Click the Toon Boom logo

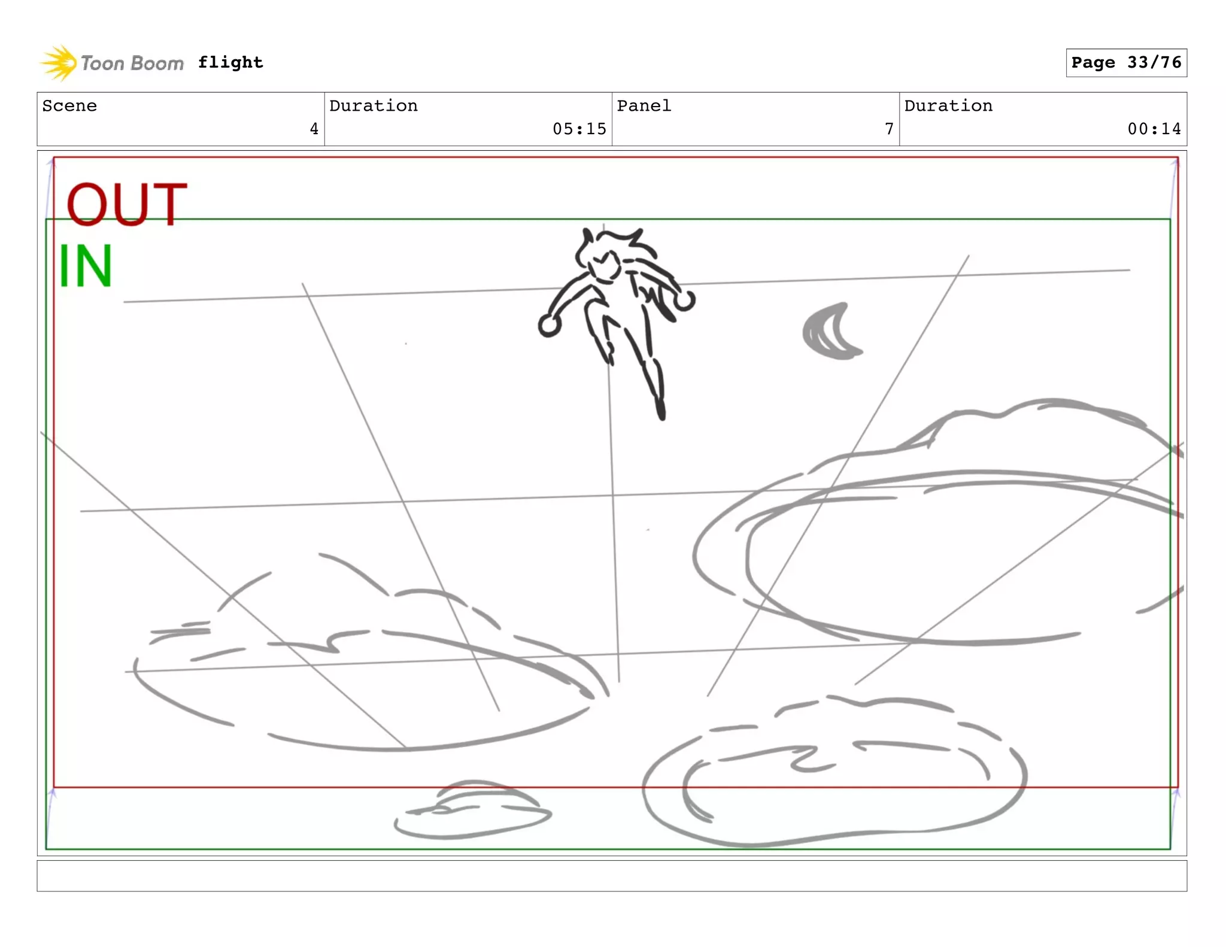coord(112,62)
